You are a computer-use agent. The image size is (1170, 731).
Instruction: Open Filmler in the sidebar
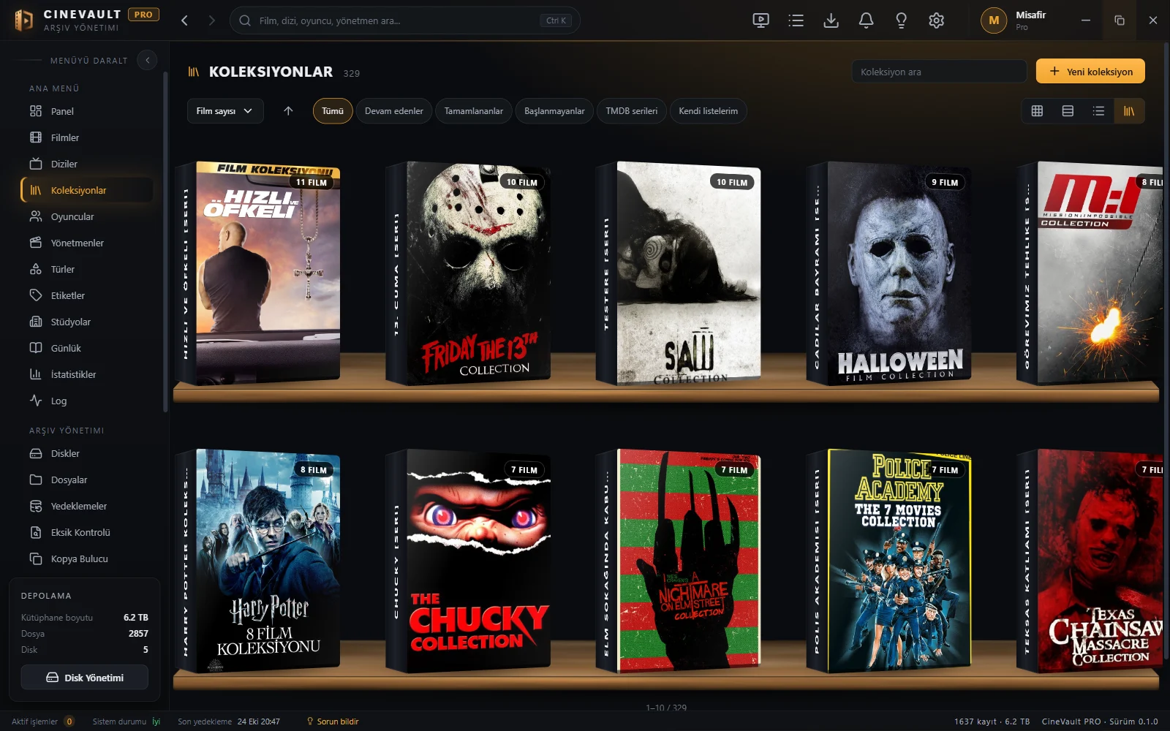(87, 137)
